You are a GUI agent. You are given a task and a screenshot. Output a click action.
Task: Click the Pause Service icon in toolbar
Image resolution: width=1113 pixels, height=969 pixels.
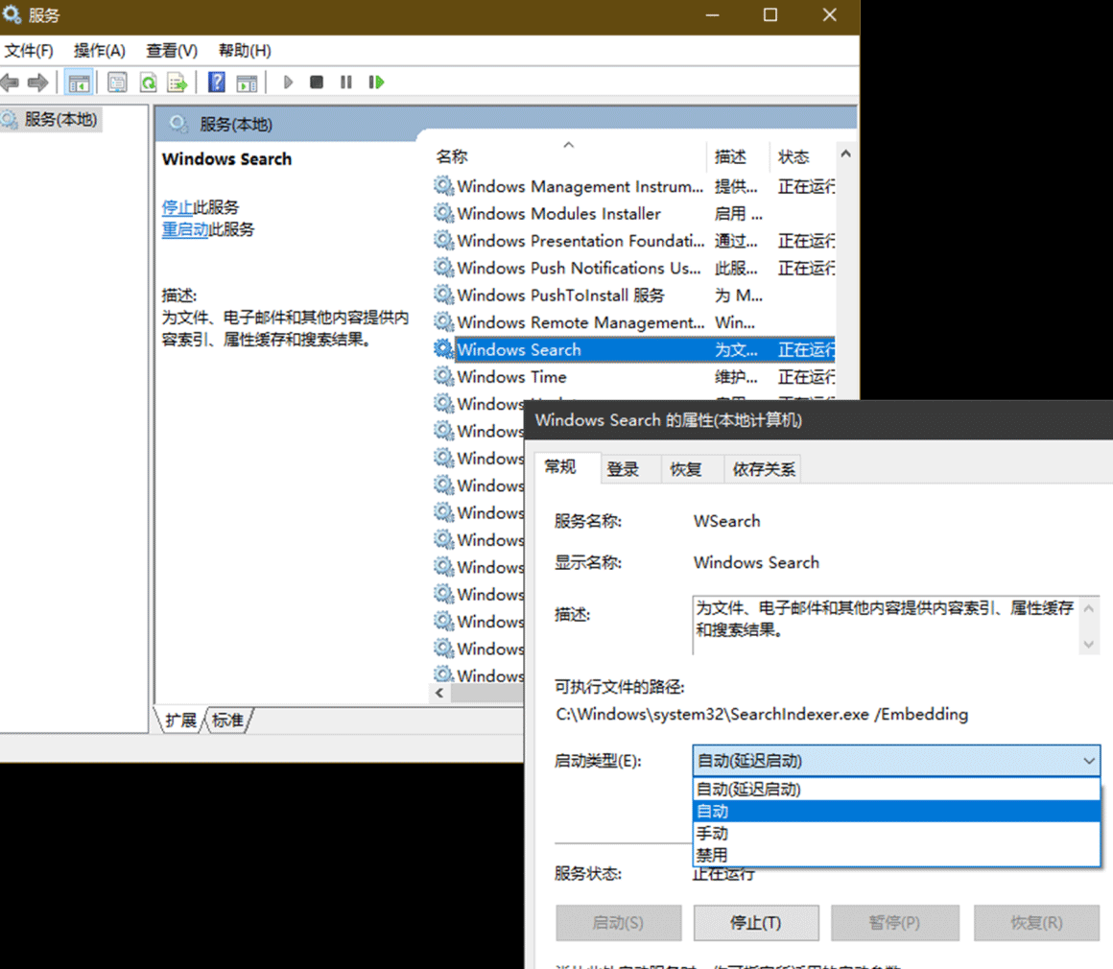pyautogui.click(x=345, y=83)
